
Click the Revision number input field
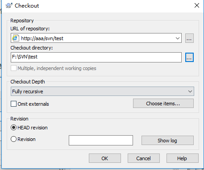coord(101,140)
